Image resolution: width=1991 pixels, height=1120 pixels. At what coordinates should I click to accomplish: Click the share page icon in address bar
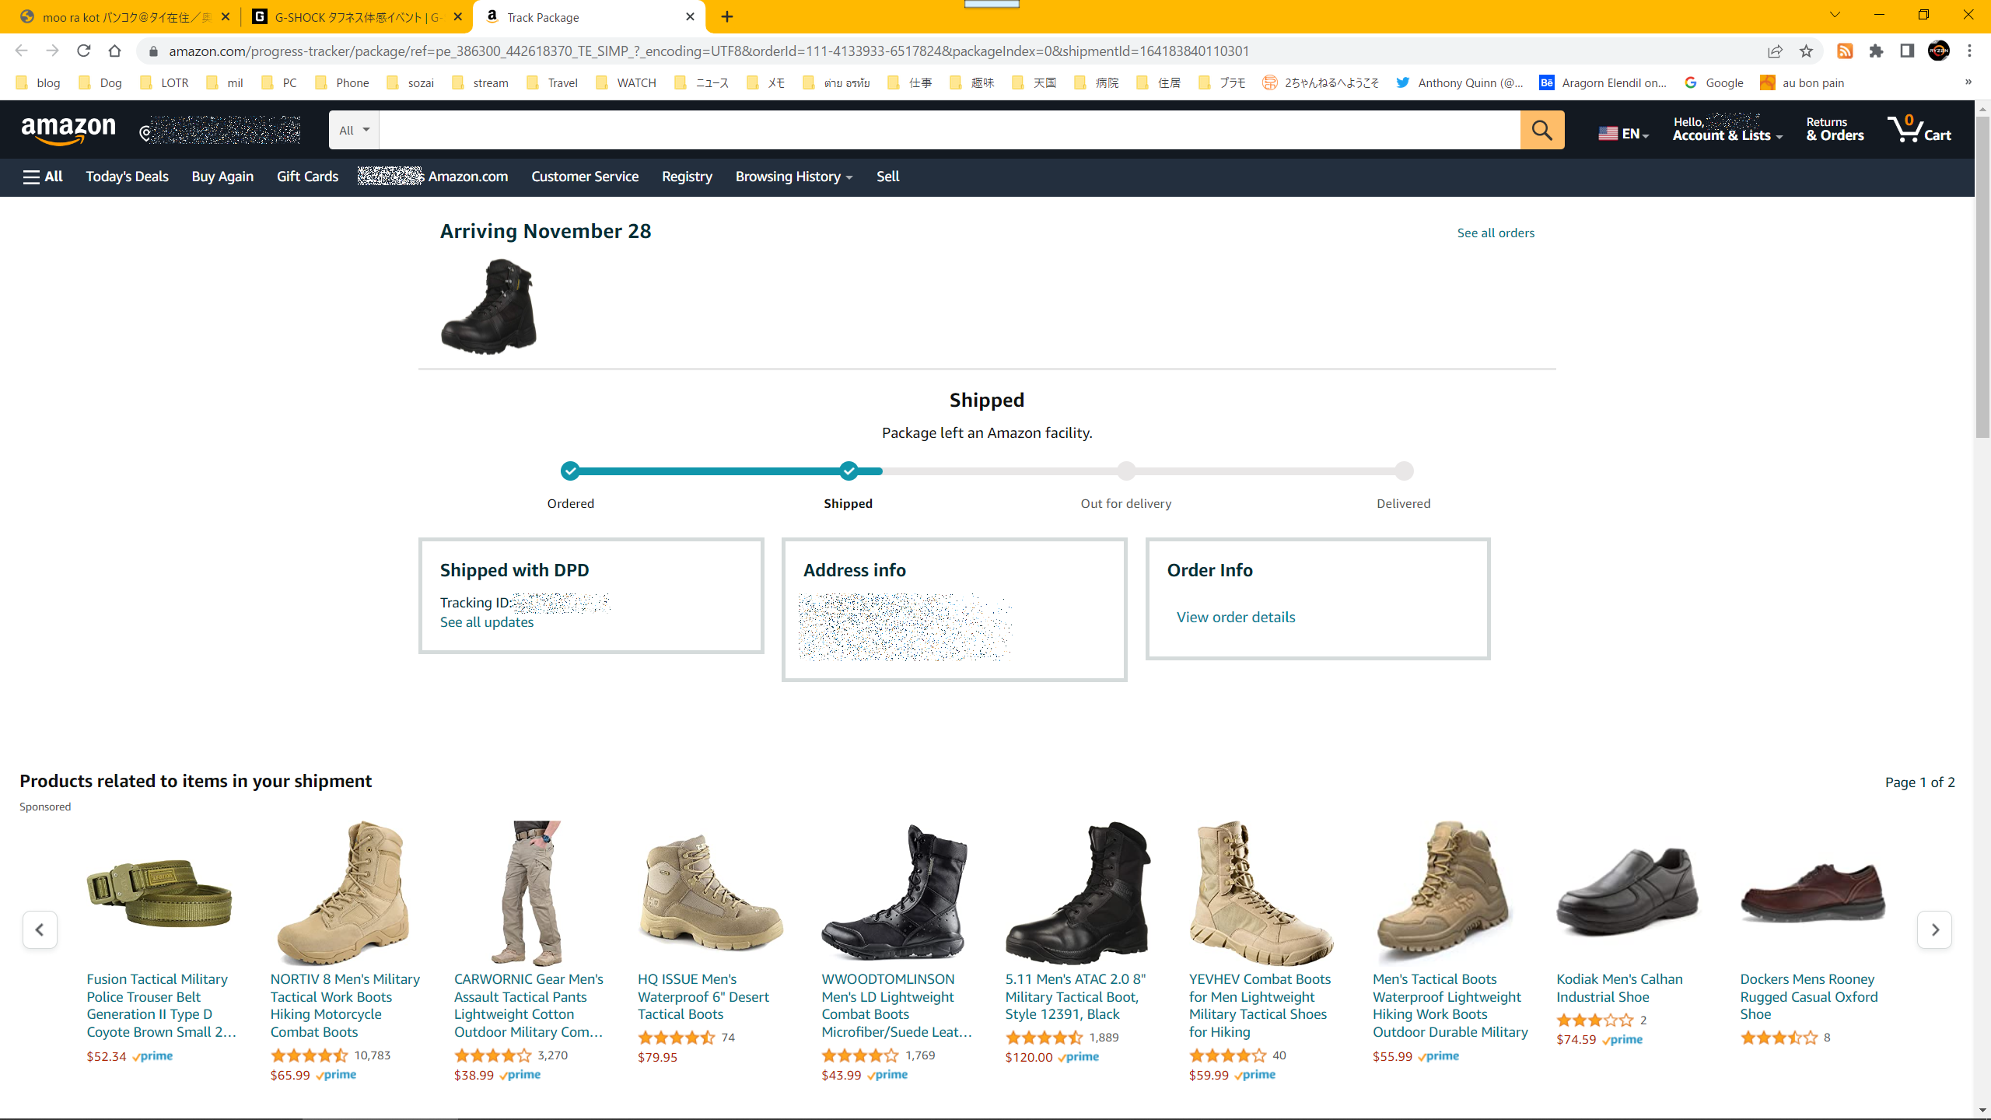click(x=1775, y=51)
